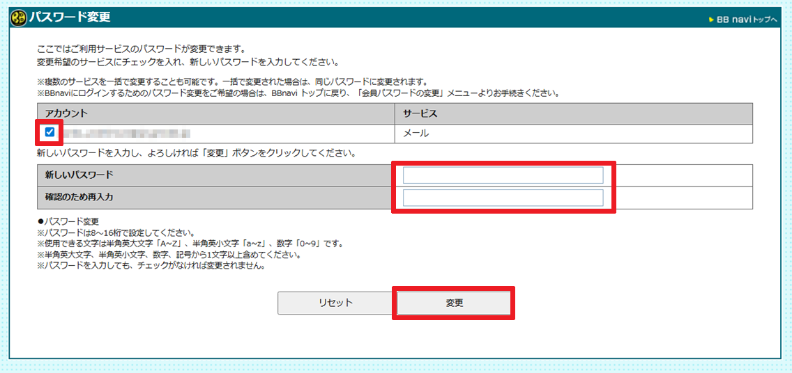The height and width of the screenshot is (373, 792).
Task: Focus the 確認のため再入力 input field
Action: pyautogui.click(x=503, y=198)
